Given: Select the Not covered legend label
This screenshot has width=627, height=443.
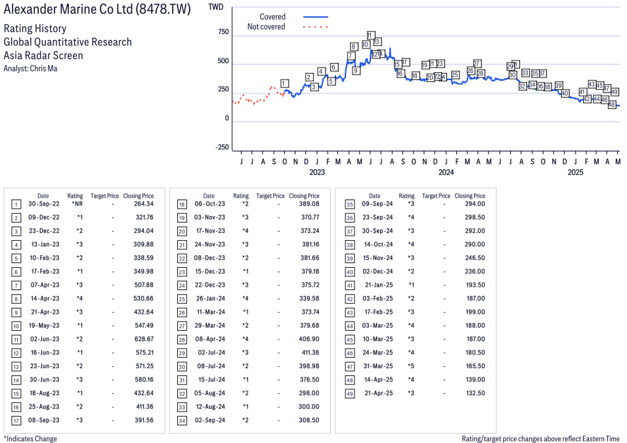Looking at the screenshot, I should 267,27.
